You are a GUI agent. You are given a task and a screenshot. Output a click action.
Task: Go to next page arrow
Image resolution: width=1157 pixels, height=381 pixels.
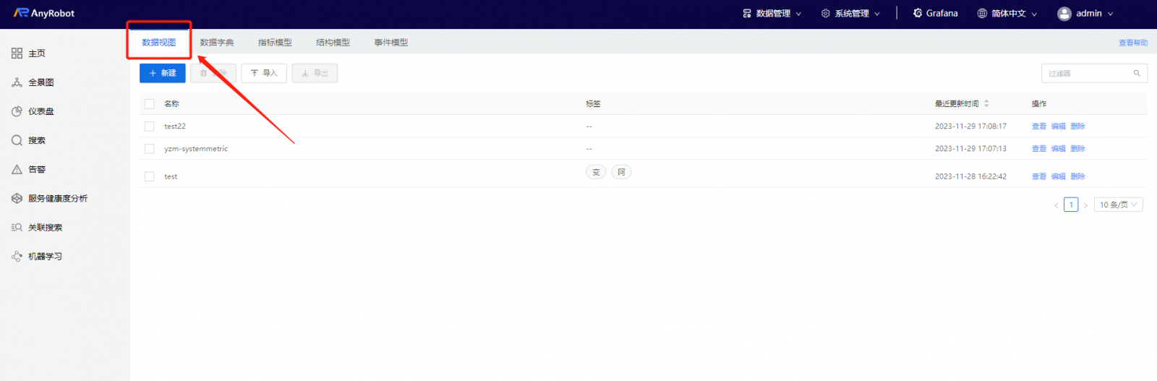(1085, 205)
